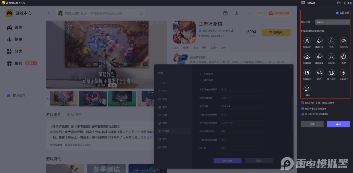The image size is (353, 173).
Task: Select the 连击 AA icon
Action: [x=319, y=73]
